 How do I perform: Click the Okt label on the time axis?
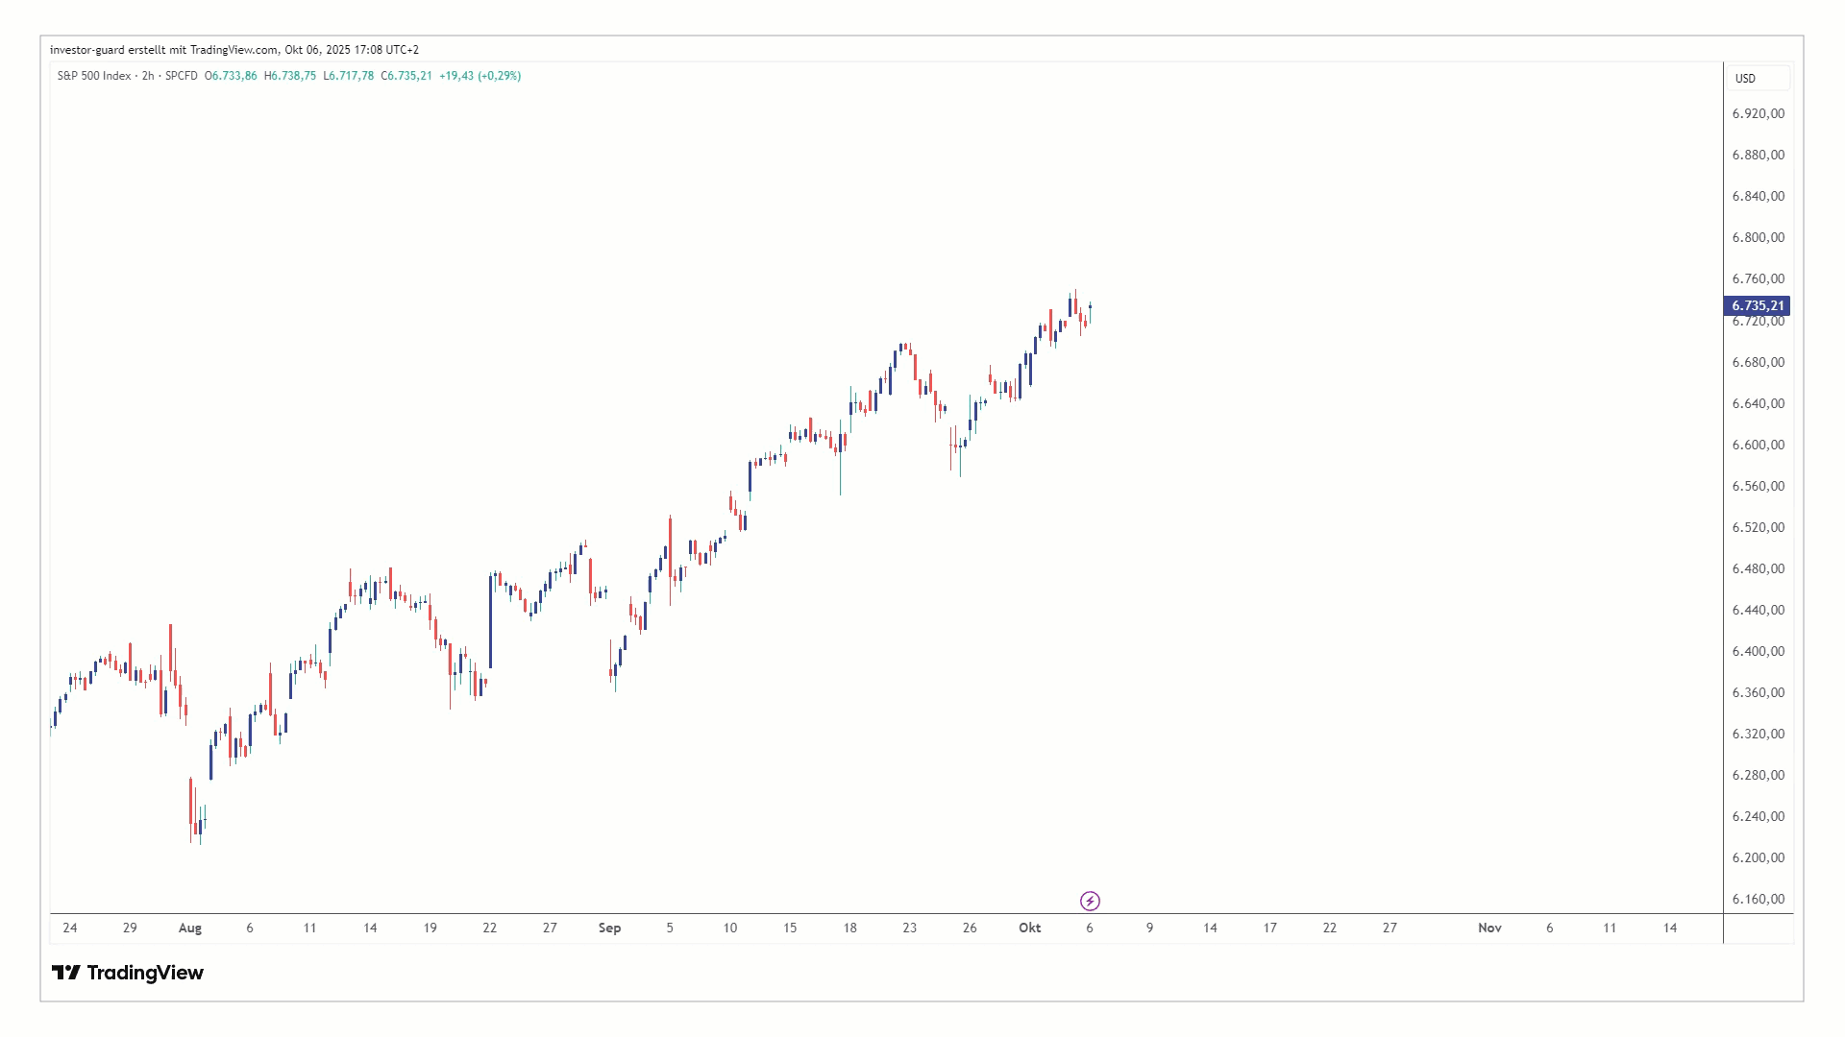click(x=1029, y=928)
